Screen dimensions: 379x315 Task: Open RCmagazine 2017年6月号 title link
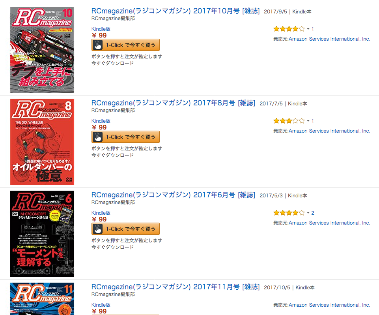coord(173,195)
